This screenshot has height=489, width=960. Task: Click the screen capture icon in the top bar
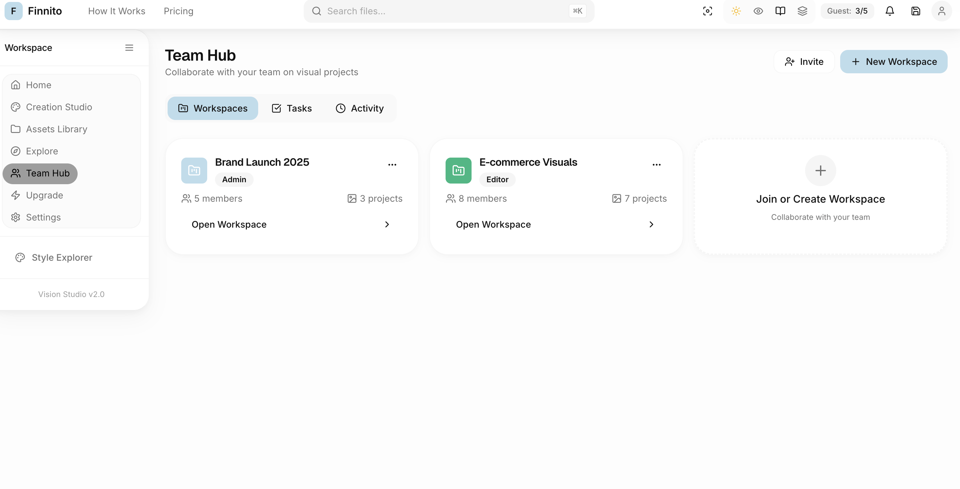[708, 11]
